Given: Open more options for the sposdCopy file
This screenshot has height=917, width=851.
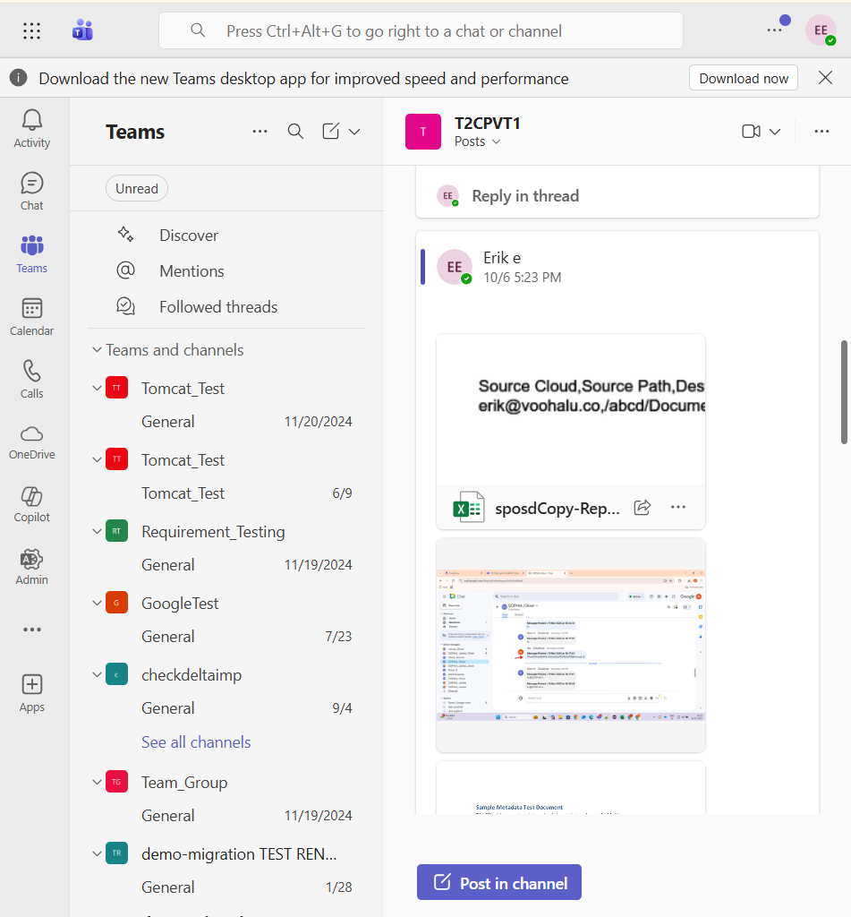Looking at the screenshot, I should click(677, 507).
